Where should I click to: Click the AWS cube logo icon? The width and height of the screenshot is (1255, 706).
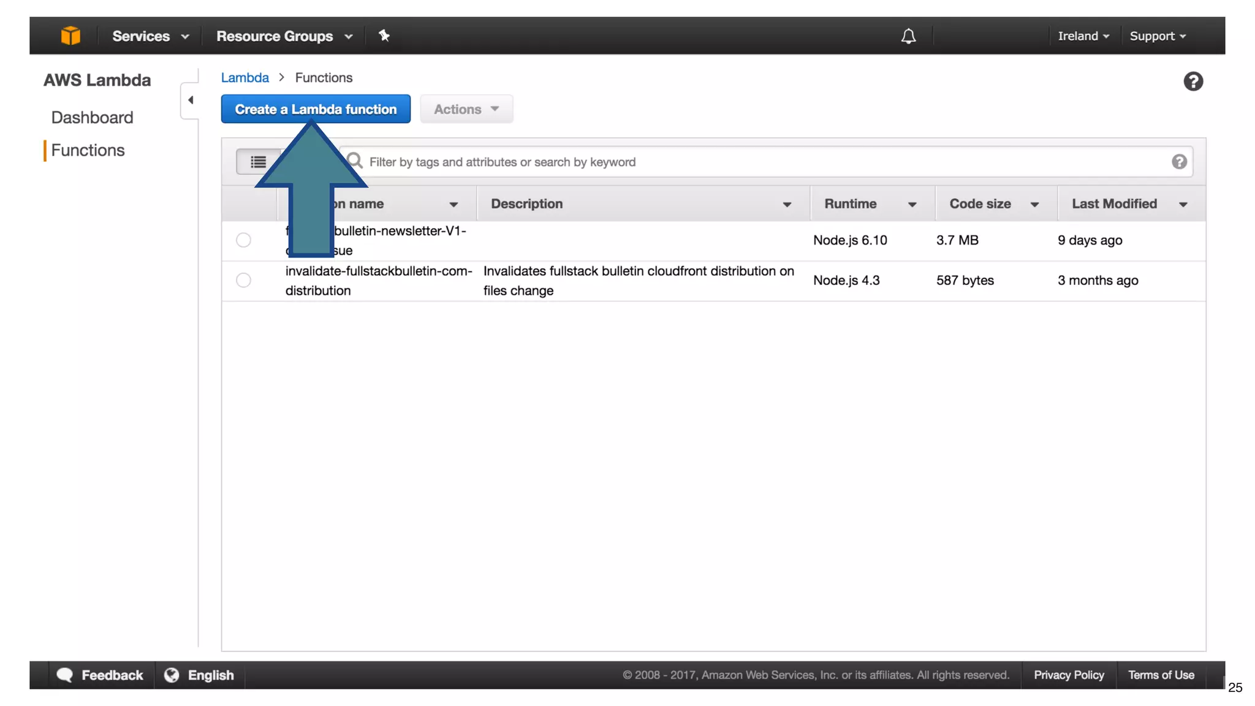pos(70,36)
